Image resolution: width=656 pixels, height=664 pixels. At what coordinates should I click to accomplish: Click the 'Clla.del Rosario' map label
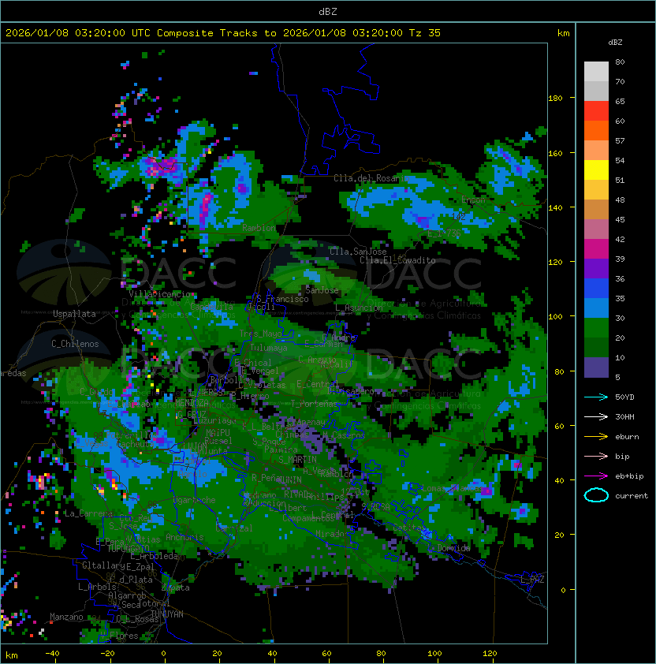click(x=371, y=178)
